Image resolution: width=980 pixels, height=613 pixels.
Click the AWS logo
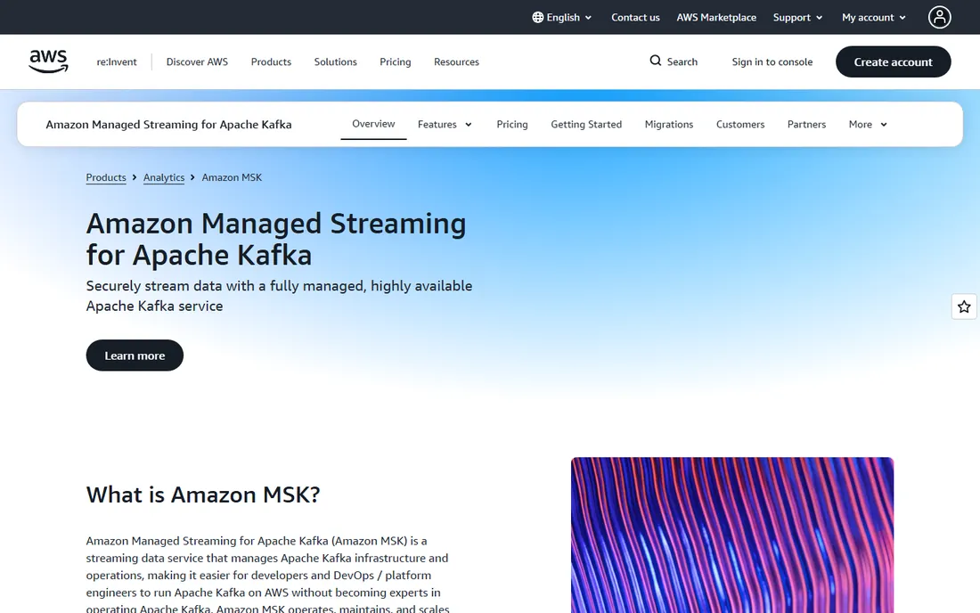(x=48, y=61)
